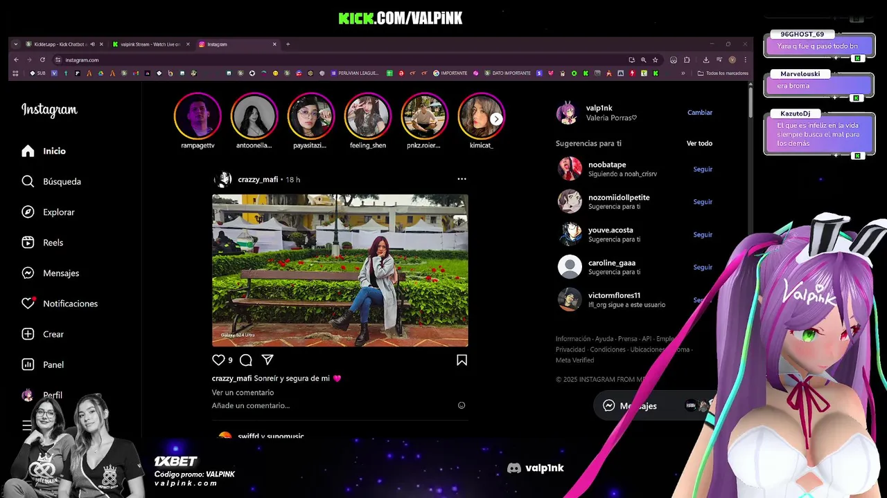Open IMPORTANTE bookmark

coord(450,73)
